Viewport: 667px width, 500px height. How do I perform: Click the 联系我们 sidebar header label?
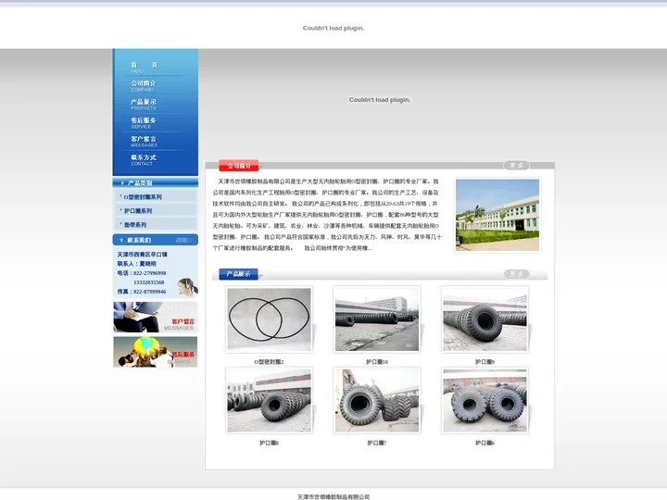pos(139,240)
